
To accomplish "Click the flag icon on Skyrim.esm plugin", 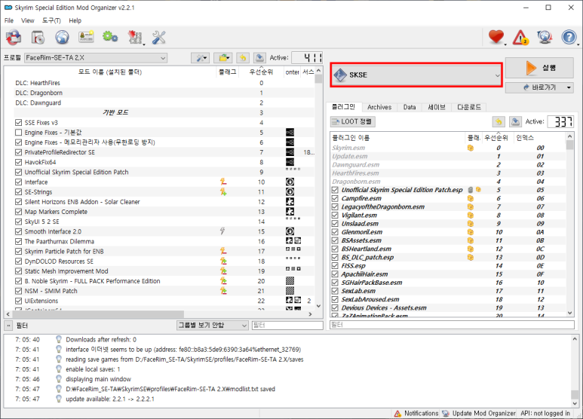I will (471, 148).
